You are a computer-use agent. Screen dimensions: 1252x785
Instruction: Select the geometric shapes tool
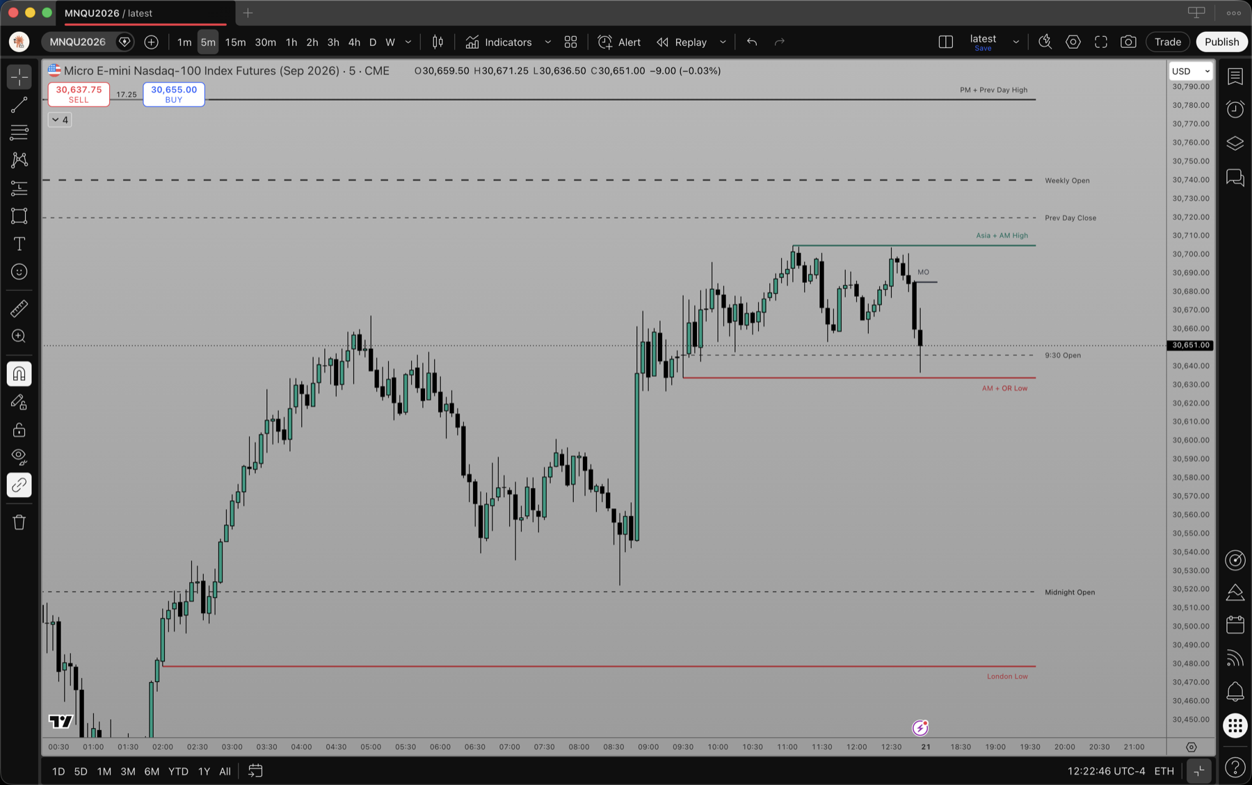pos(19,216)
